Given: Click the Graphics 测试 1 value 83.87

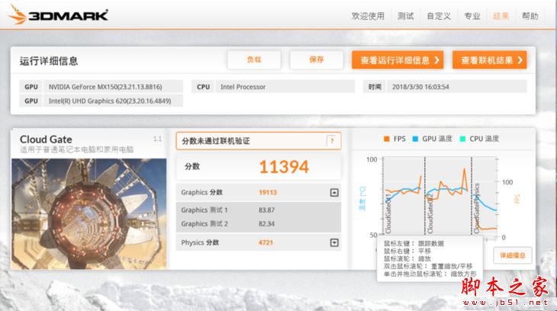Looking at the screenshot, I should [267, 210].
